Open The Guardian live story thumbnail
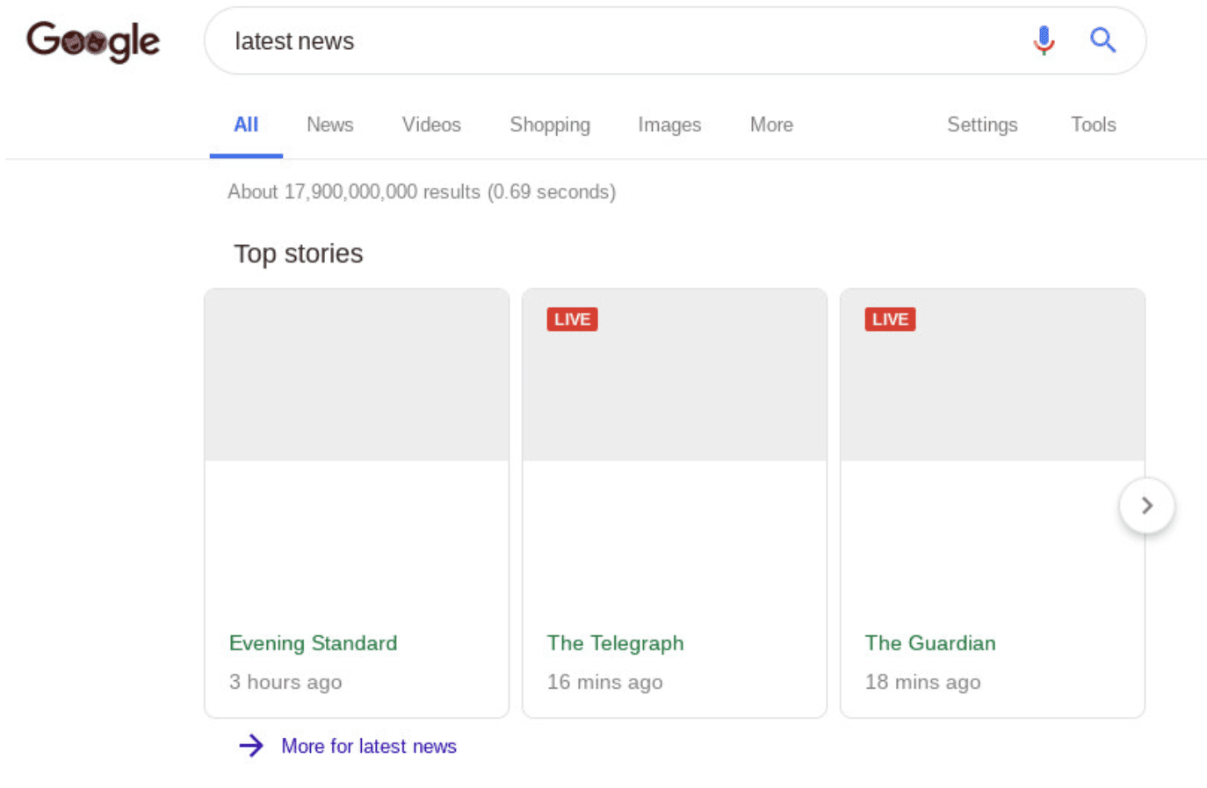This screenshot has height=788, width=1207. (993, 375)
